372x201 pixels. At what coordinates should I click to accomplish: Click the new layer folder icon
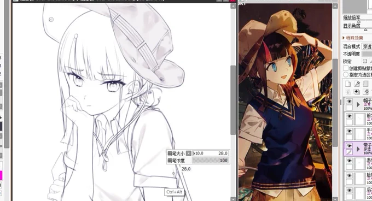pyautogui.click(x=365, y=84)
